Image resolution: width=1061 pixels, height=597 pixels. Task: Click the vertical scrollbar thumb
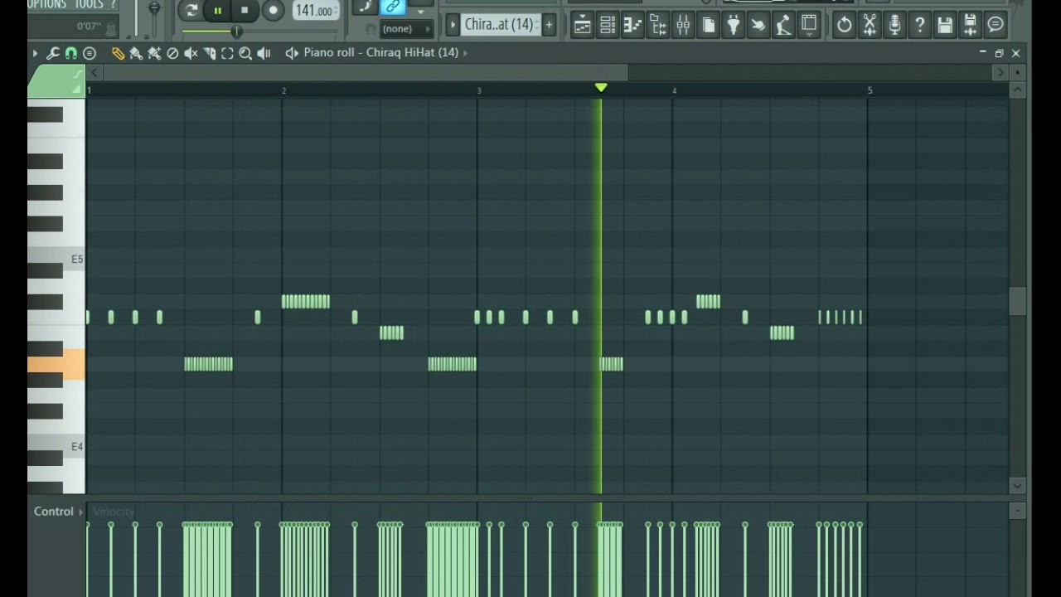click(x=1017, y=301)
